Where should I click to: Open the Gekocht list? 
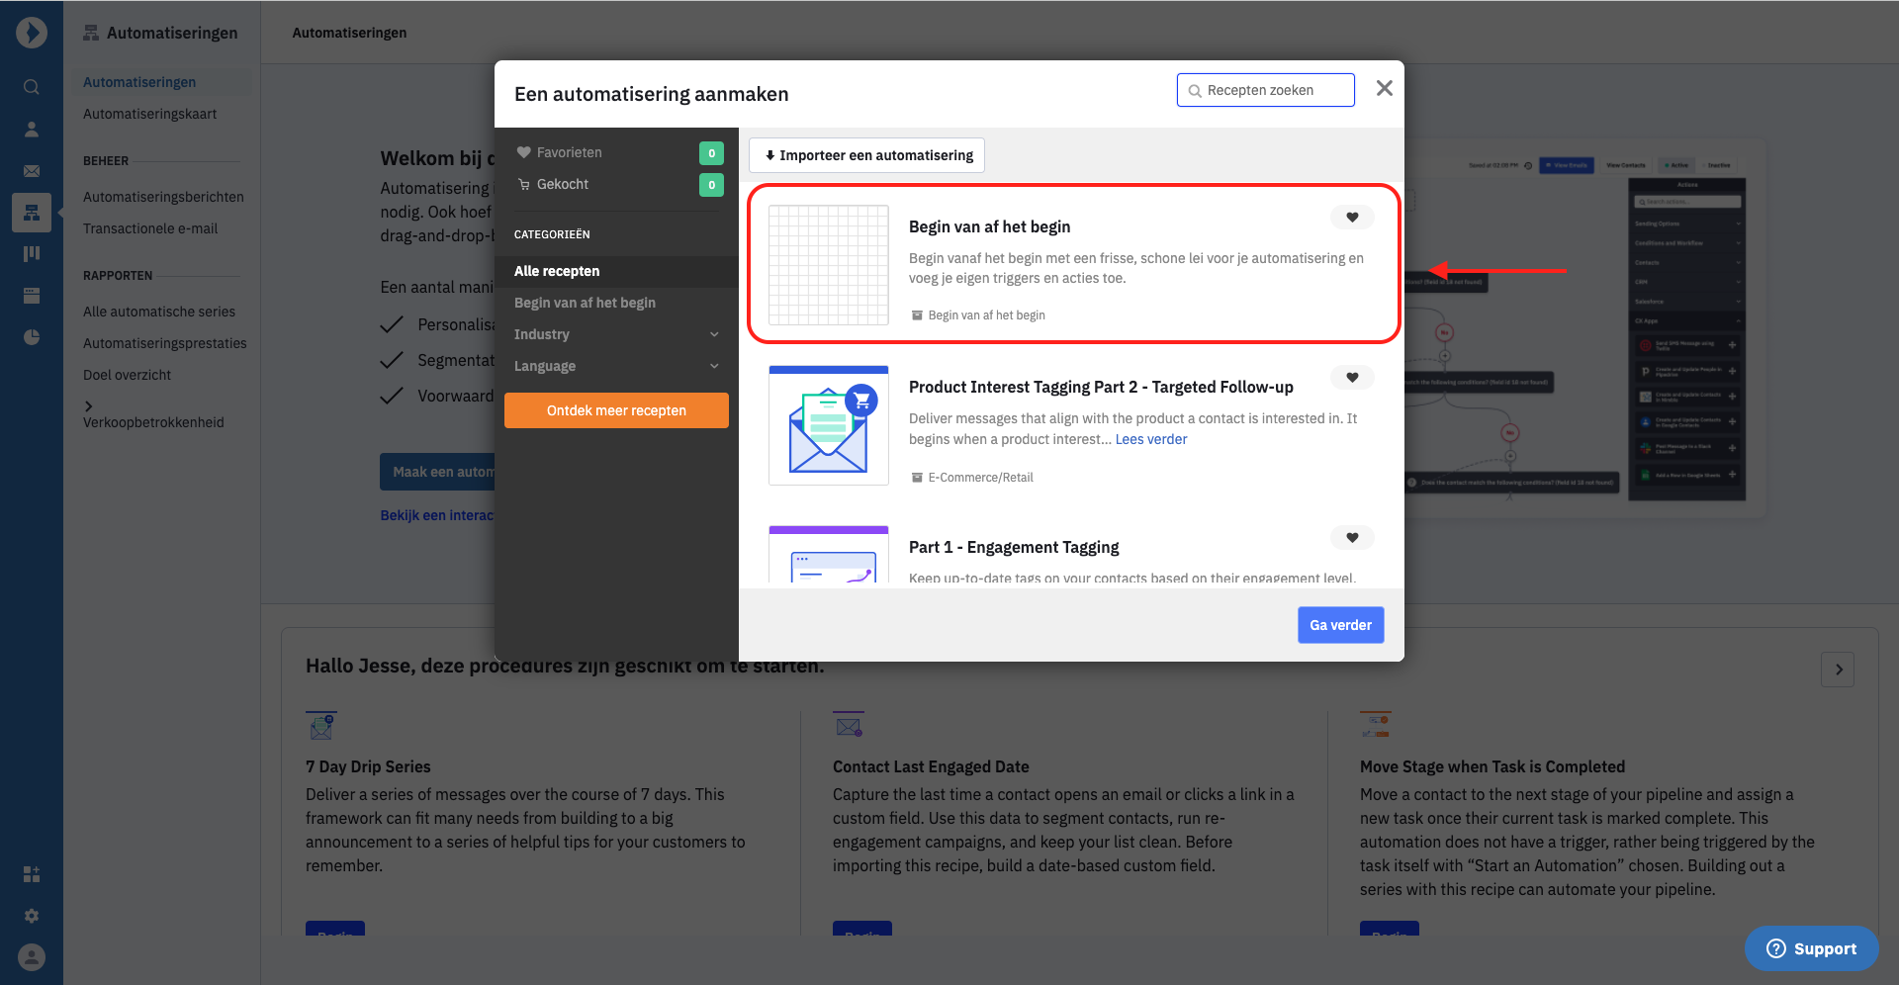point(617,184)
